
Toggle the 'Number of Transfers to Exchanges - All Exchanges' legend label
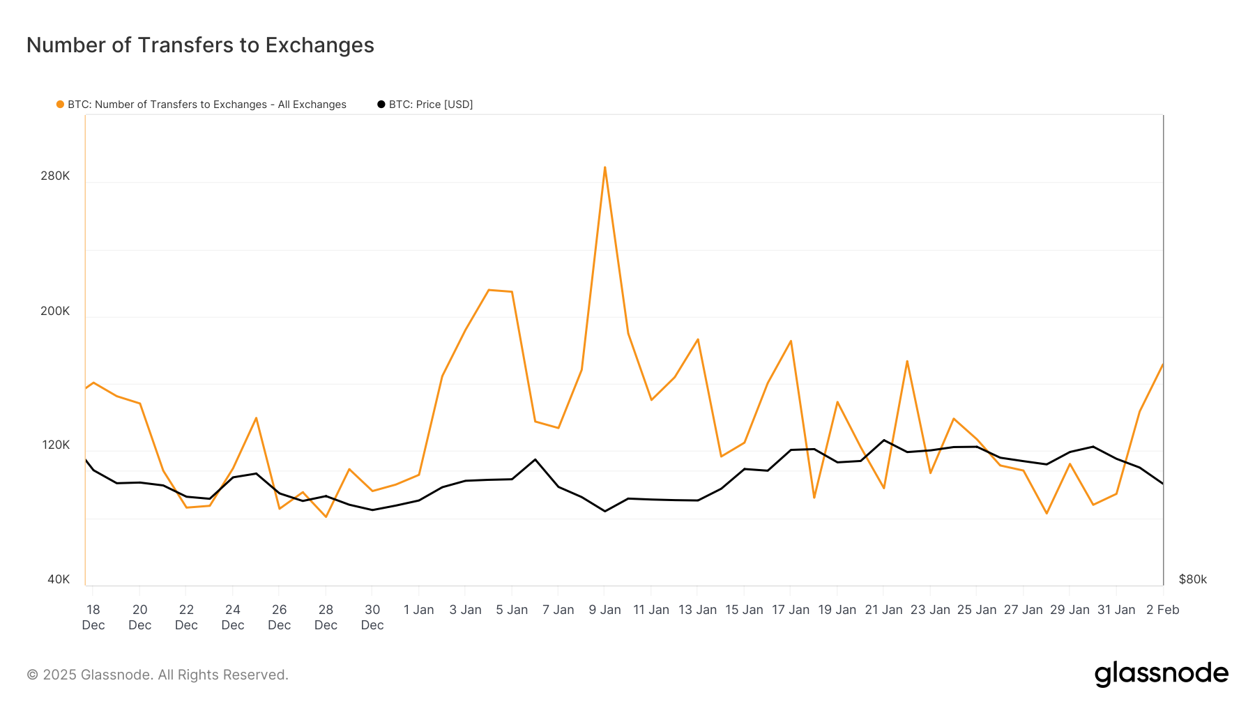(207, 105)
